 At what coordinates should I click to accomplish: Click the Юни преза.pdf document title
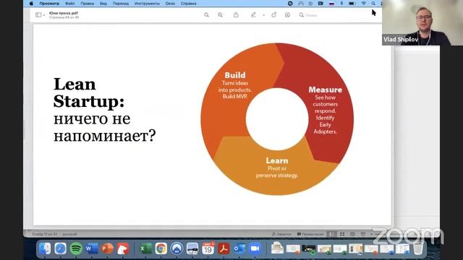(x=64, y=13)
